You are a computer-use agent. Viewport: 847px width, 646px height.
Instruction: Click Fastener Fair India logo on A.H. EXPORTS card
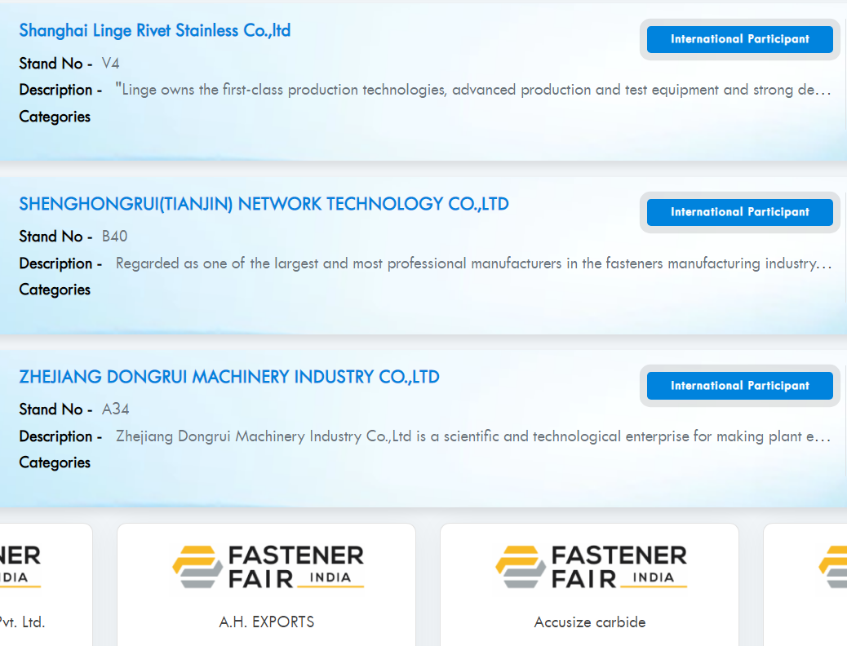(268, 567)
